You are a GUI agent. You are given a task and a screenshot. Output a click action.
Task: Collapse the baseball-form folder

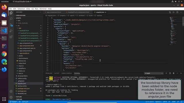pyautogui.click(x=24, y=31)
